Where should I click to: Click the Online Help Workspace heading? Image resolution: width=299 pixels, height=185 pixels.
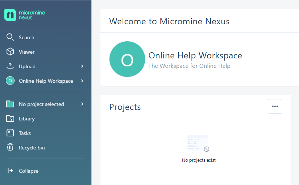pos(195,55)
